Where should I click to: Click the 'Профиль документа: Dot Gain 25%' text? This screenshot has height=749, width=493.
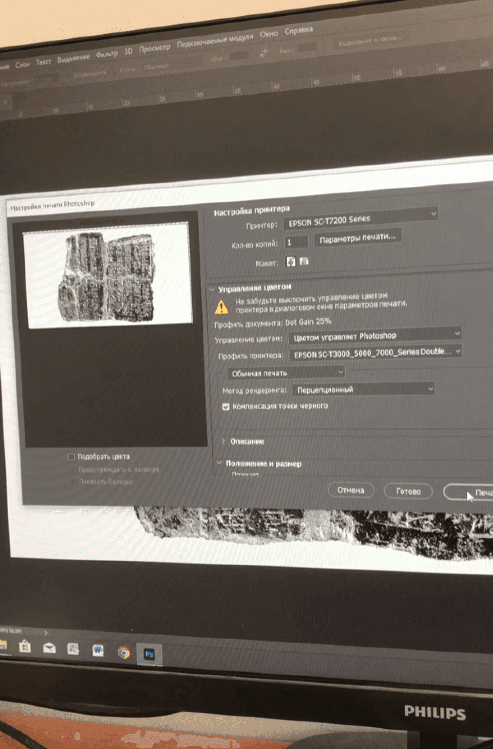[x=273, y=323]
